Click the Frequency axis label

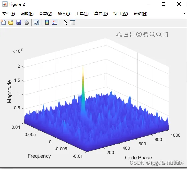39,156
